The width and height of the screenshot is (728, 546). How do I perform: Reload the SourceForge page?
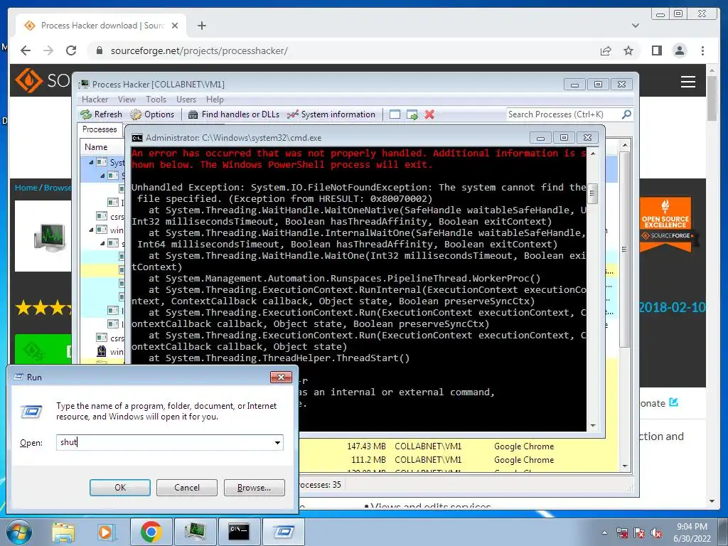71,50
